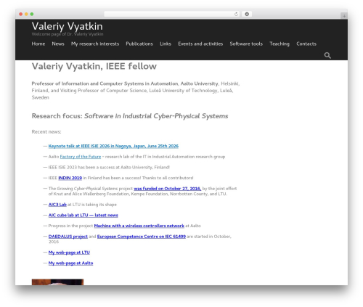363x307 pixels.
Task: Click 'Welcome page of Dr. Valeriy Vyatkin' tagline
Action: [x=68, y=34]
